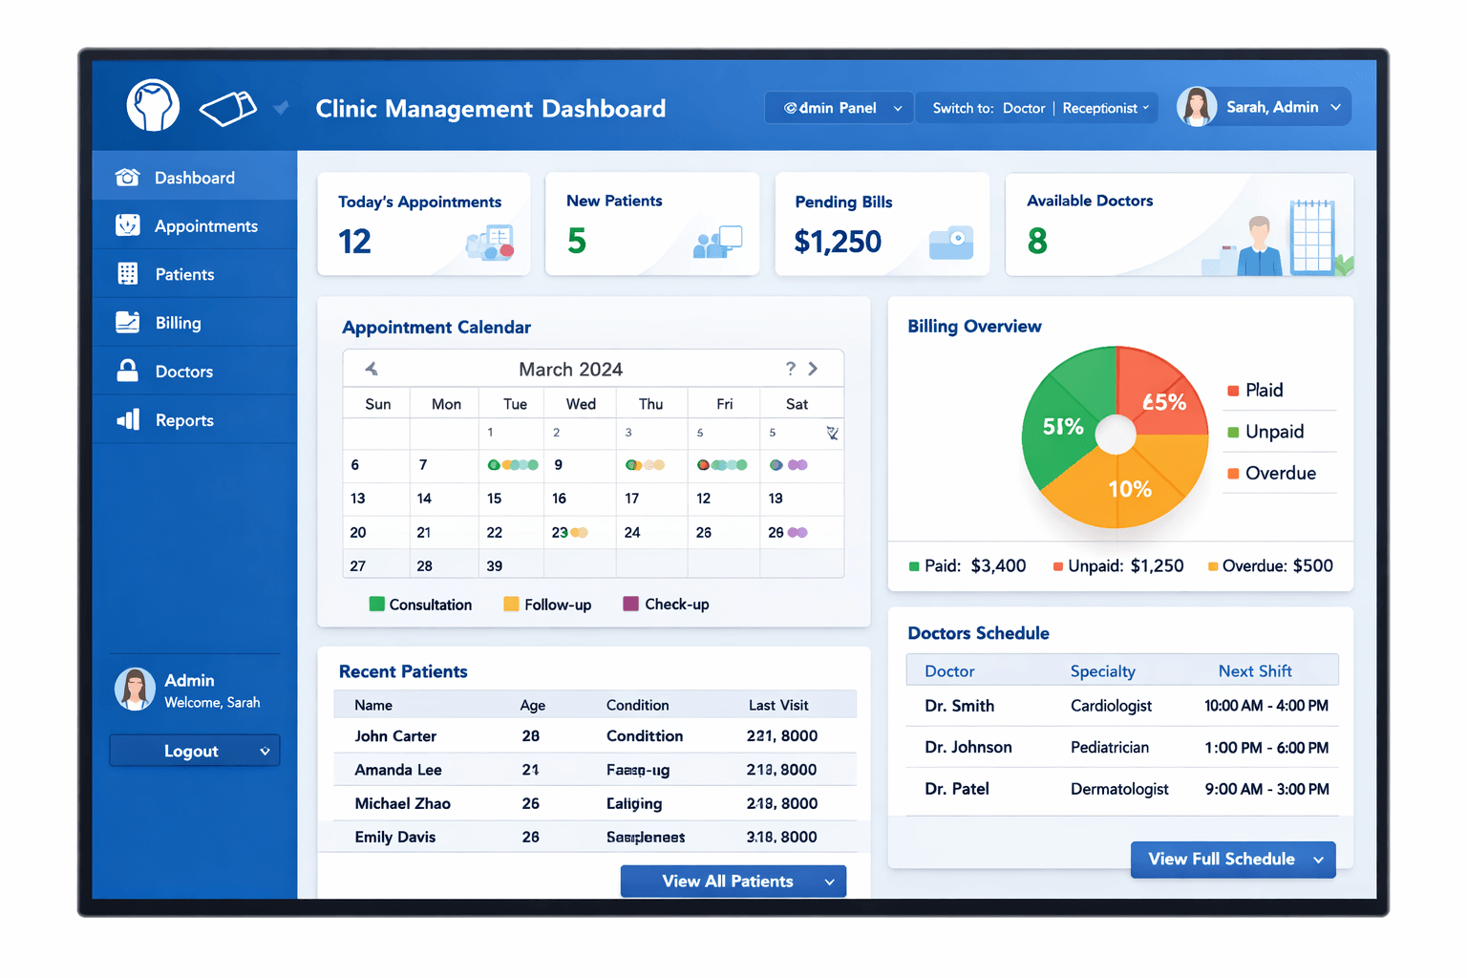Switch to Receptionist view
Image resolution: width=1467 pixels, height=978 pixels.
1100,108
